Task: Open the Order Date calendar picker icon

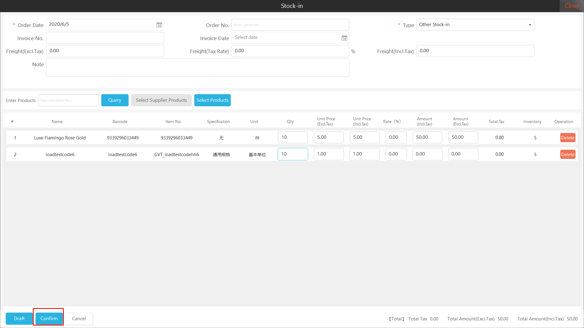Action: tap(159, 25)
